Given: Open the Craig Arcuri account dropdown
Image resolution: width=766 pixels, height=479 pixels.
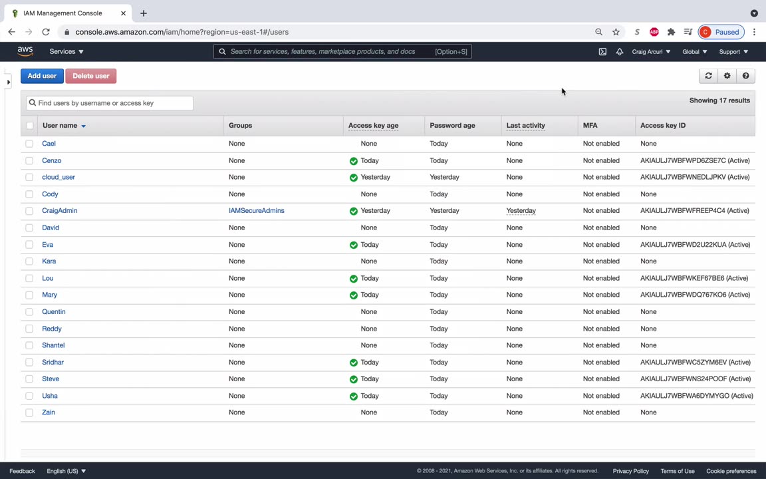Looking at the screenshot, I should [x=651, y=51].
